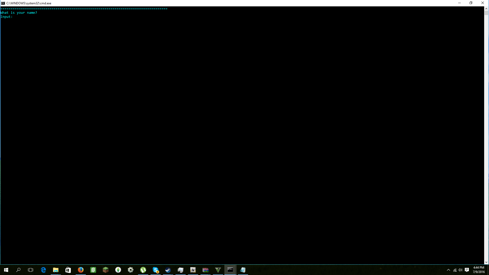Open the Start menu
Viewport: 489px width, 275px height.
point(6,270)
